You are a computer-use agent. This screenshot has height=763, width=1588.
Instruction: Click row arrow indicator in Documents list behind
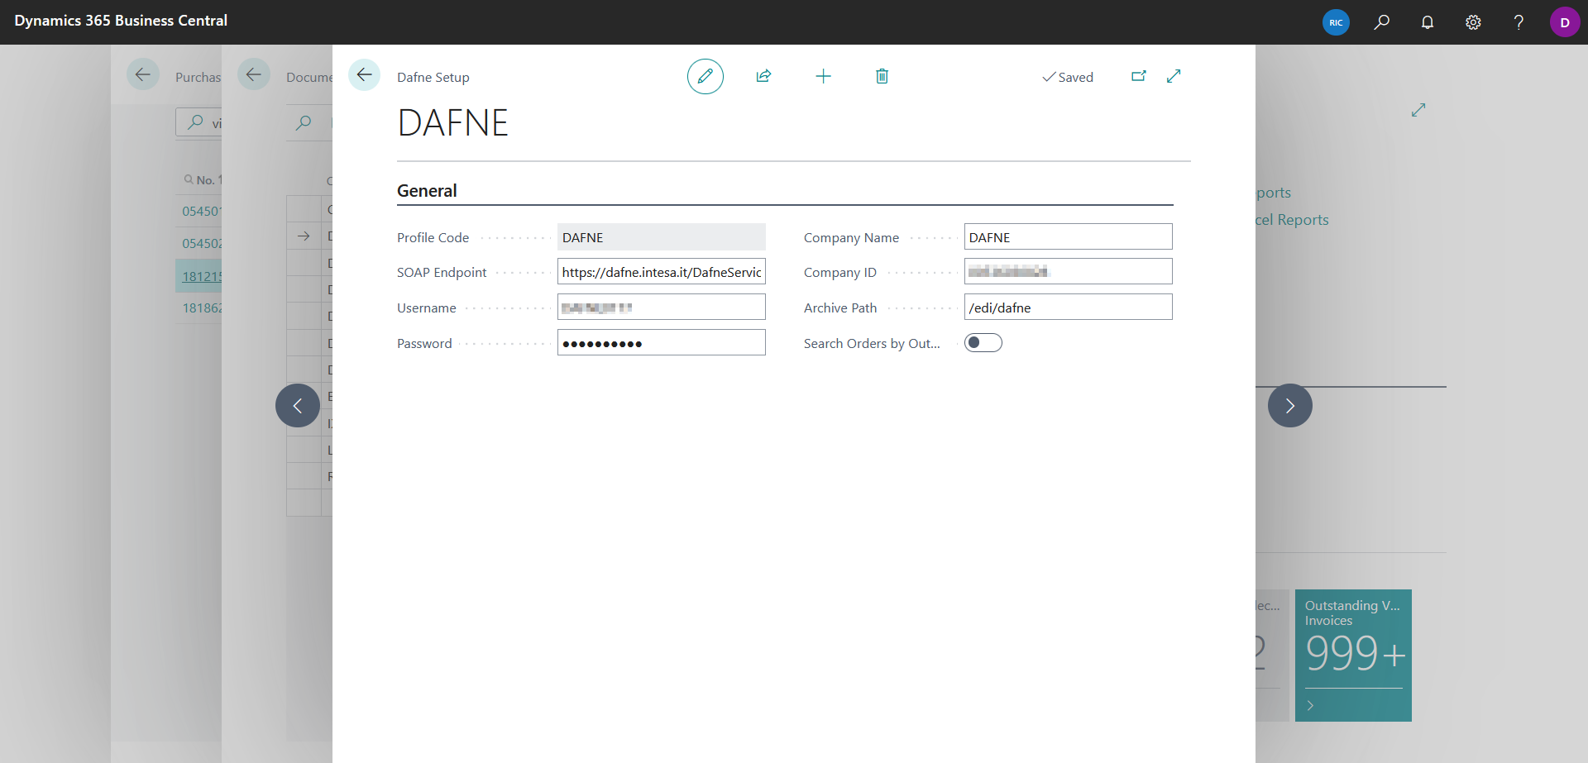coord(304,236)
